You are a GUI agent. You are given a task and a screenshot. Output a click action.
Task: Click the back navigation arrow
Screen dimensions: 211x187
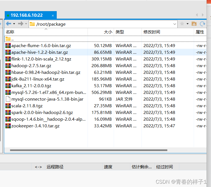pos(8,24)
